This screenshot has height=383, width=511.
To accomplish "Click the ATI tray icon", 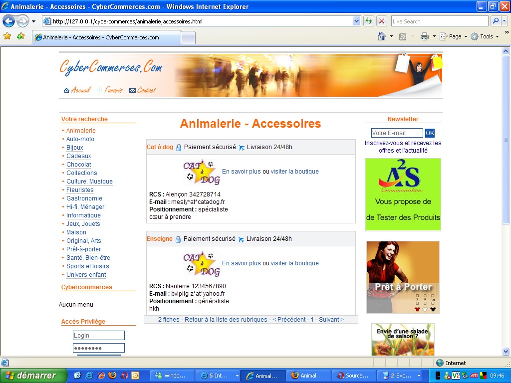I will [474, 376].
